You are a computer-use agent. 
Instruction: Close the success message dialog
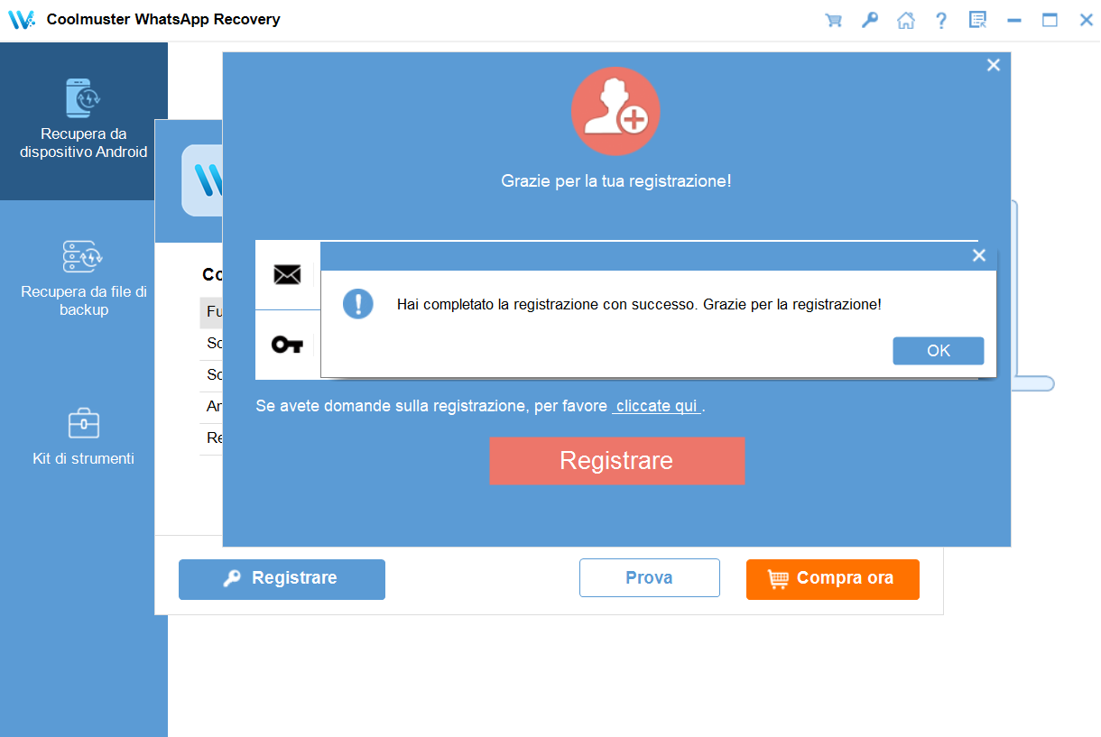click(979, 256)
